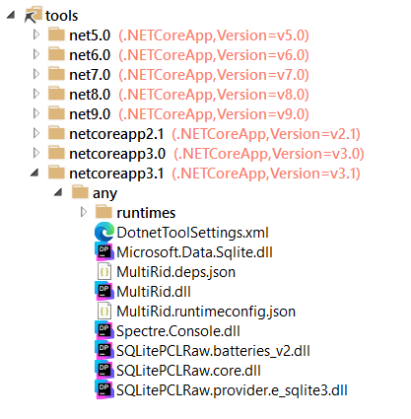
Task: Click the (.NETCoreApp,Version=v9.0) framework label
Action: [214, 114]
